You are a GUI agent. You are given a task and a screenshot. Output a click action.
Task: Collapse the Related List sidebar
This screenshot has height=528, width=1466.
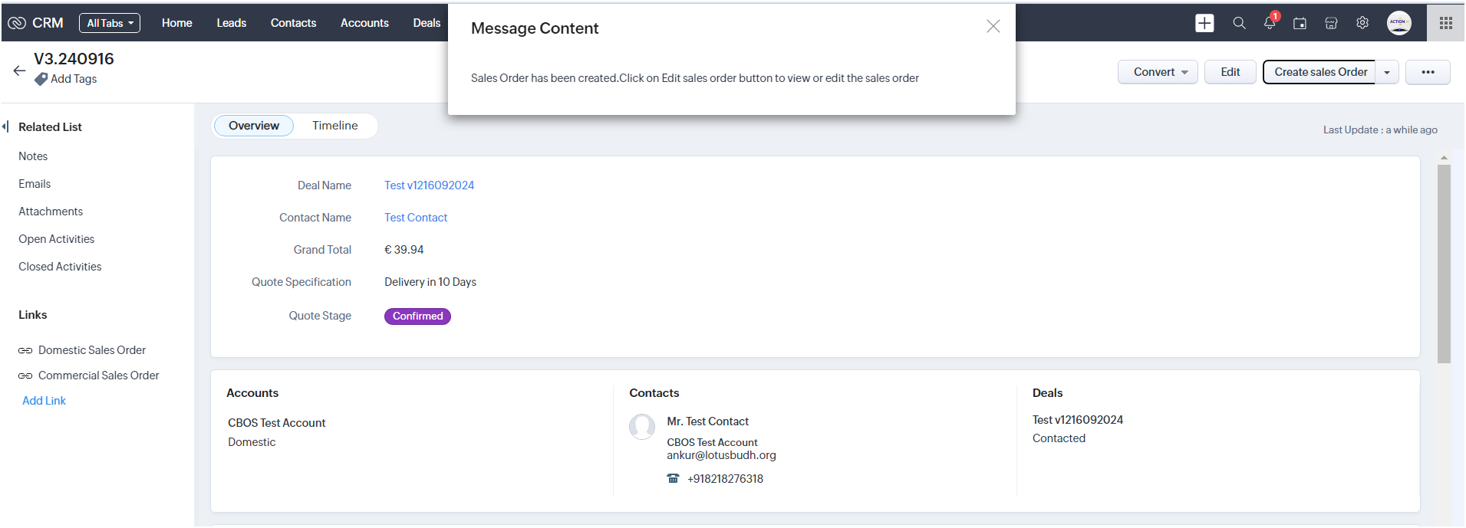click(x=6, y=126)
